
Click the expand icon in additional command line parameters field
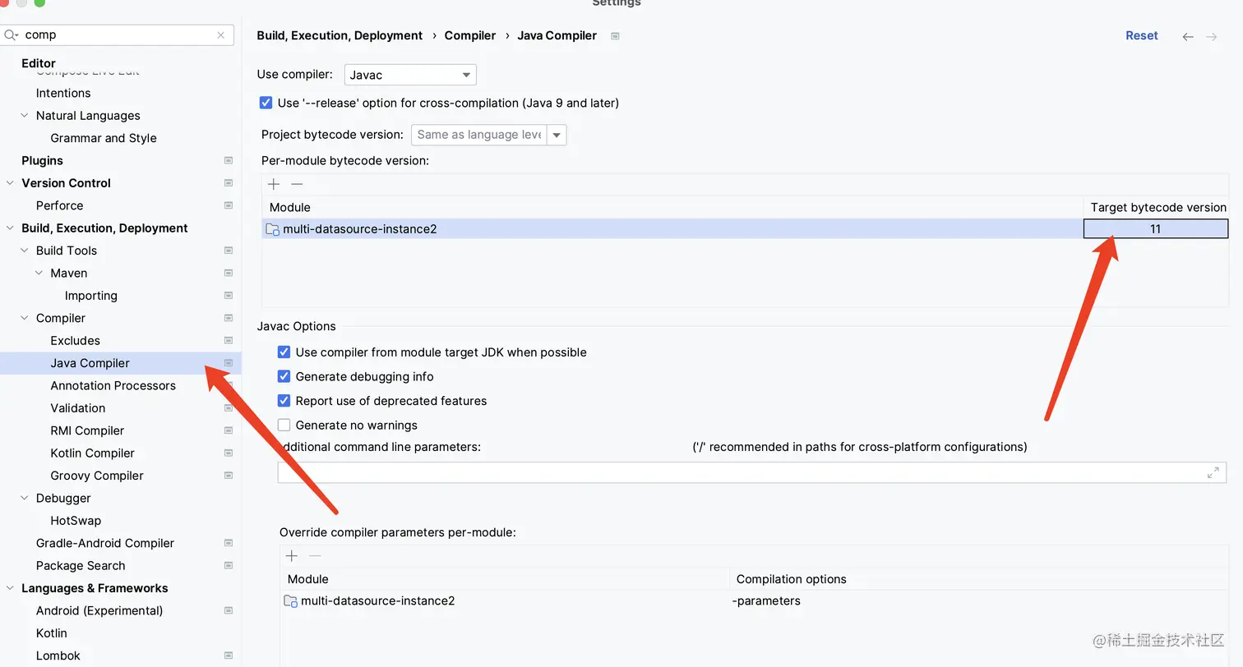(x=1213, y=472)
